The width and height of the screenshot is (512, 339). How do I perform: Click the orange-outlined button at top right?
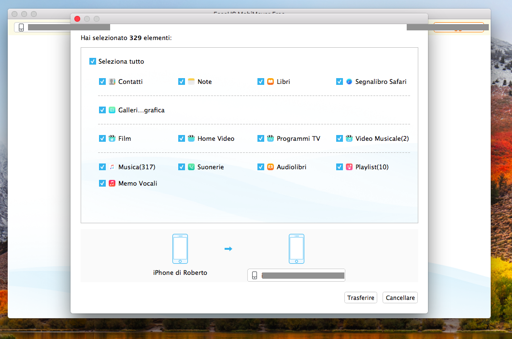(x=458, y=27)
